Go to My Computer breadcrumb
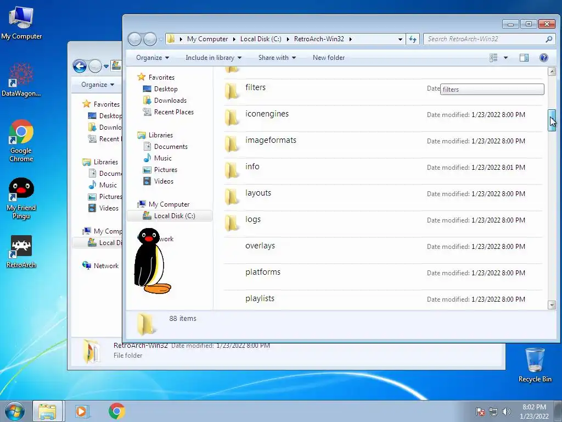This screenshot has height=422, width=562. (x=207, y=39)
